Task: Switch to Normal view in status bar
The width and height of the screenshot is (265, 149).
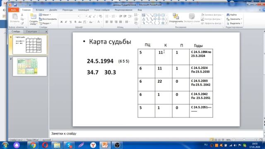Action: click(x=212, y=140)
